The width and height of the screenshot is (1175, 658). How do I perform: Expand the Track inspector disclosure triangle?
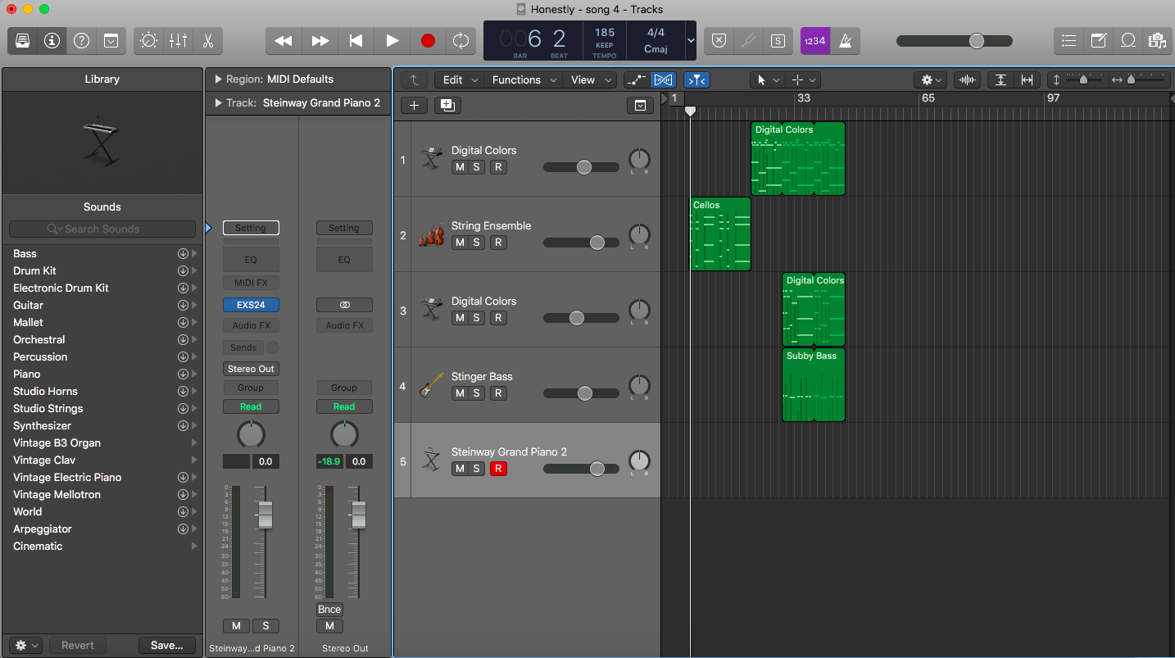pyautogui.click(x=218, y=103)
